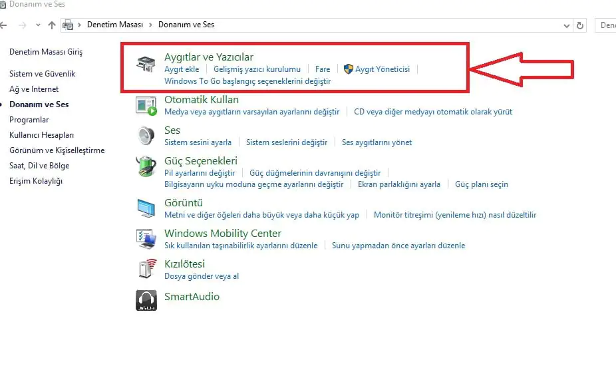
Task: Click Medya veya aygıtların varsayılan ayarlarını değiştir
Action: click(x=252, y=112)
